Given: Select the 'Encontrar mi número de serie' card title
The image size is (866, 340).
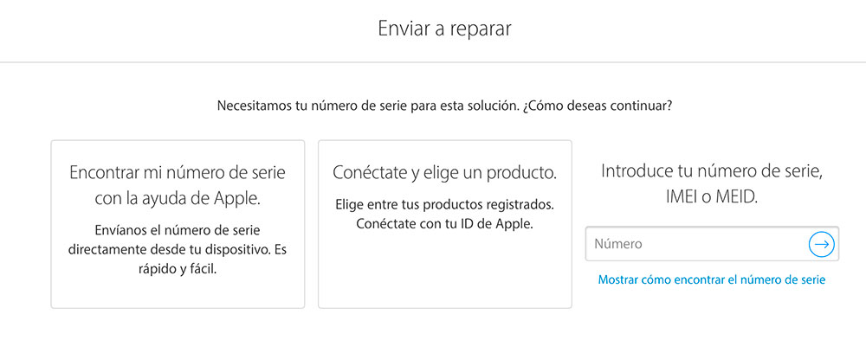Looking at the screenshot, I should pos(178,173).
